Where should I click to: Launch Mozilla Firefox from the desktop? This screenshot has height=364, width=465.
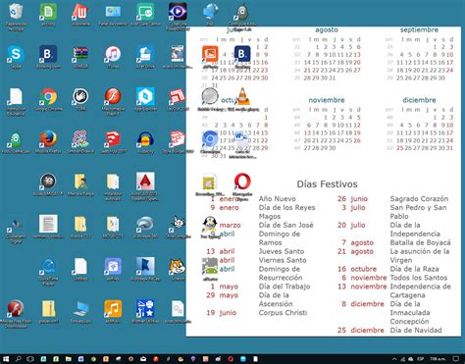tap(48, 138)
